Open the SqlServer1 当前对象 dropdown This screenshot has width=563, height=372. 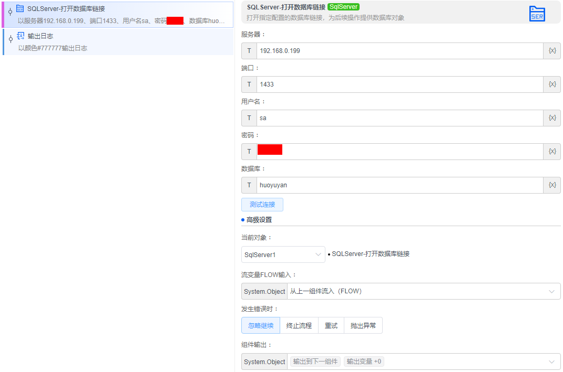tap(283, 254)
